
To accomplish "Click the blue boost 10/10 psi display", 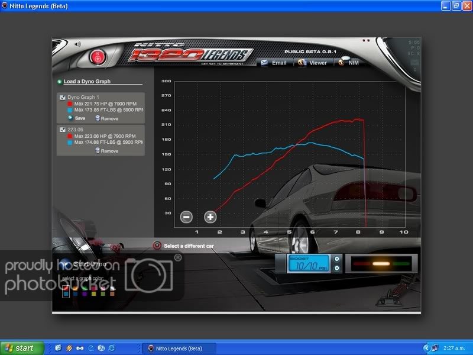I will pyautogui.click(x=309, y=263).
